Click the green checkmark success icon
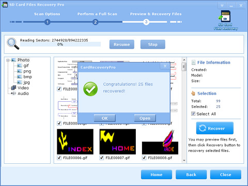 click(x=90, y=89)
